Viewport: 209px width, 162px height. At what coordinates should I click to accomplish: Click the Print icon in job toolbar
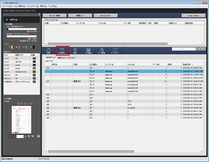coord(49,51)
